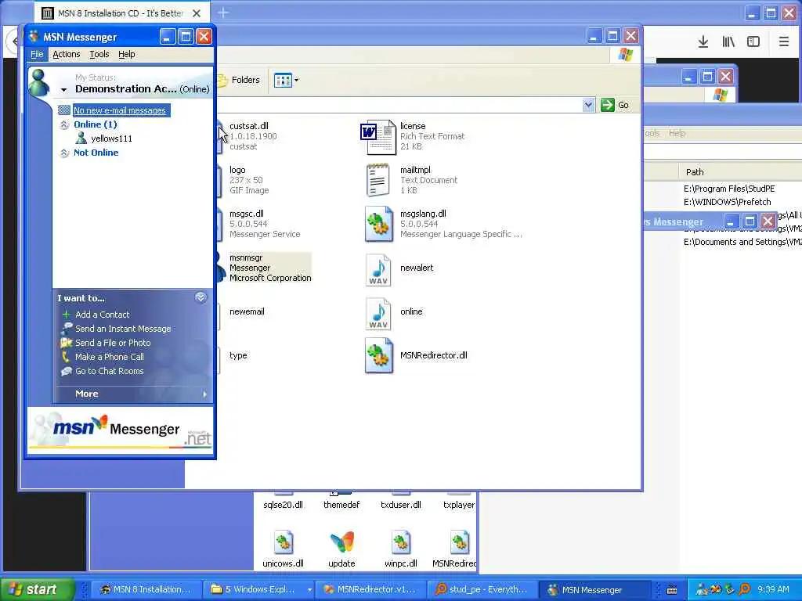This screenshot has width=802, height=601.
Task: Click Go to Chat Rooms
Action: [x=110, y=371]
